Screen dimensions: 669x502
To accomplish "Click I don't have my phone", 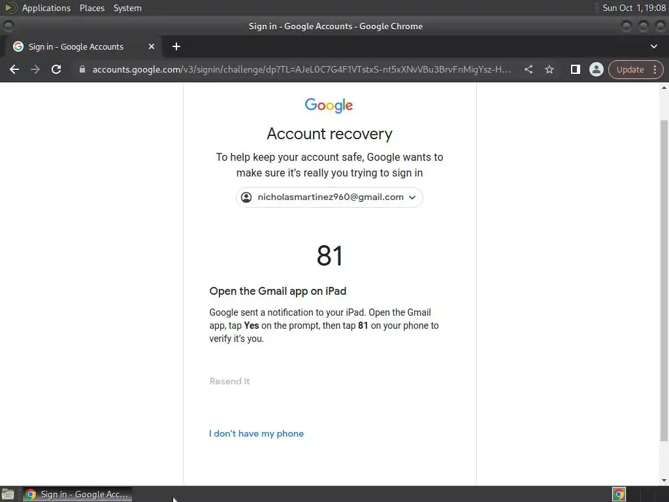I will 256,434.
